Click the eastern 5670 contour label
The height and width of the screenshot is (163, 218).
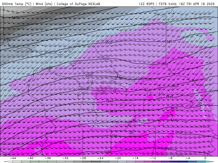174,108
